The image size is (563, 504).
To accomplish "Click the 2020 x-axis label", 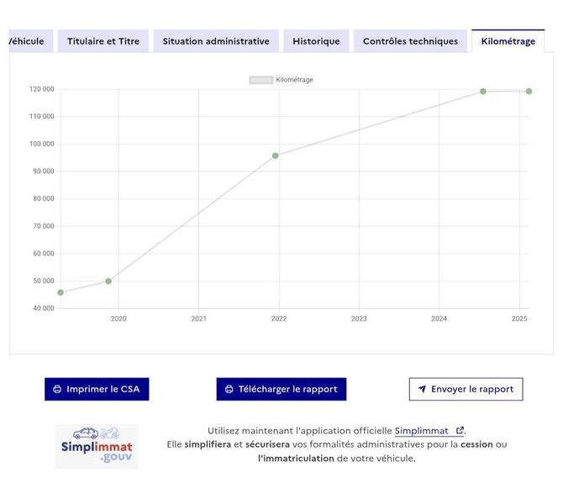I will point(118,318).
